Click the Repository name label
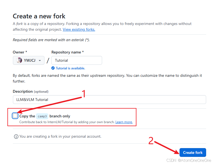The image size is (213, 164). 68,52
